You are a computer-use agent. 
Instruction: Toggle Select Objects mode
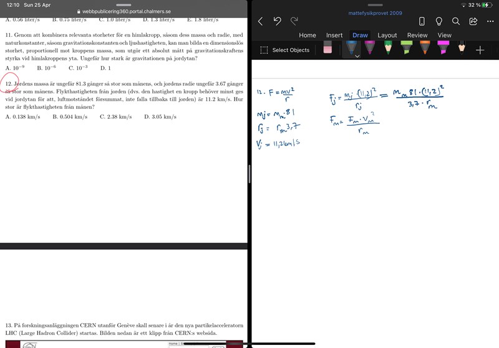pyautogui.click(x=284, y=50)
